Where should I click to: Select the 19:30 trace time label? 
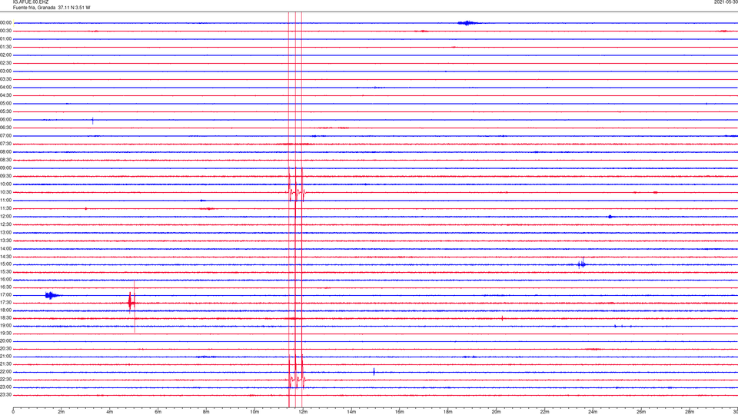[x=5, y=333]
